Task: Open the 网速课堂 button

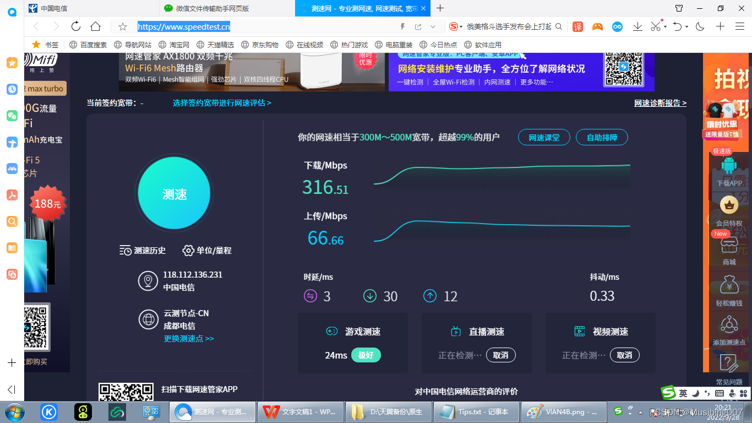Action: [x=544, y=138]
